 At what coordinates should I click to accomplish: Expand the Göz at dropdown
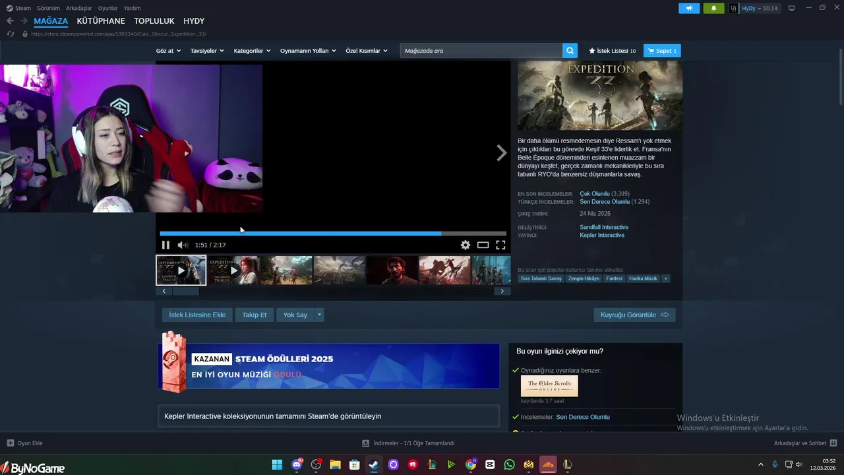point(168,51)
